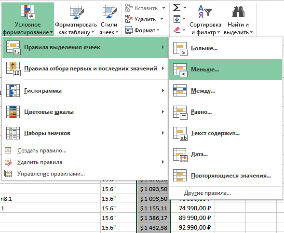
Task: Expand the AutoSum dropdown arrow
Action: 185,8
